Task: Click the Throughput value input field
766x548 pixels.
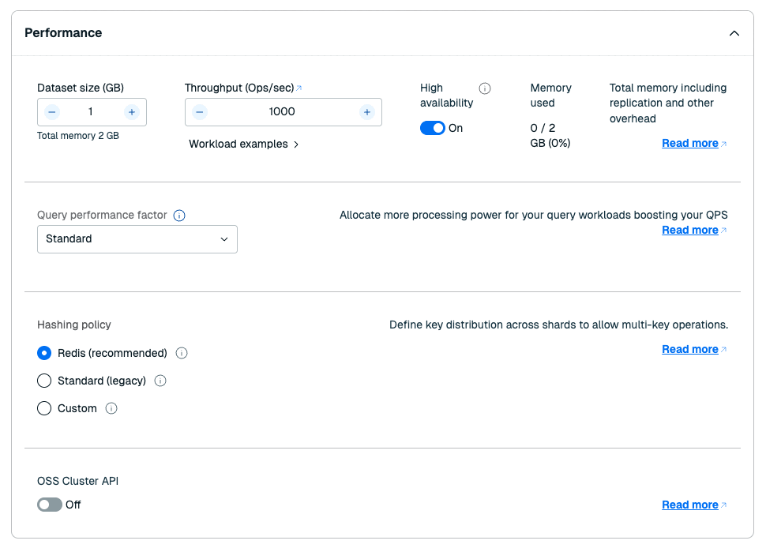Action: pyautogui.click(x=282, y=112)
